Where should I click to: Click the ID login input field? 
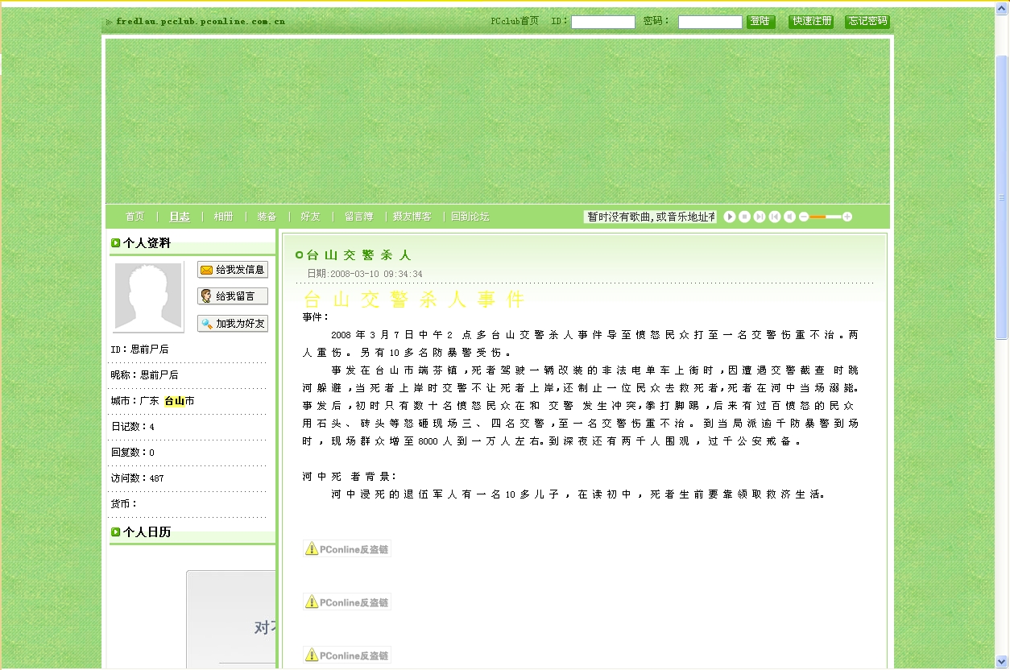[x=602, y=23]
